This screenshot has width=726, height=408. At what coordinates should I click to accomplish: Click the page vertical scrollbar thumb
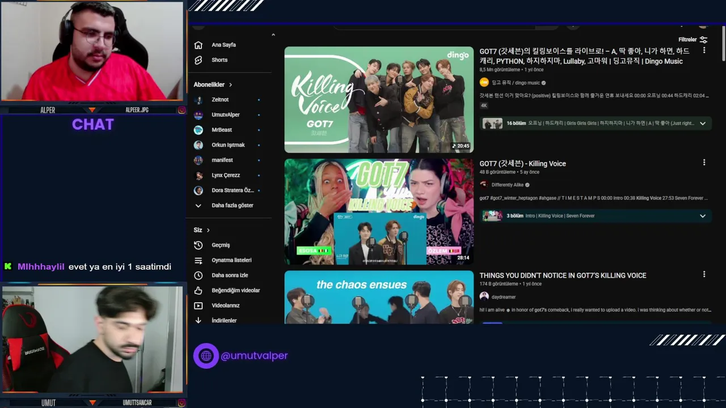[x=724, y=43]
